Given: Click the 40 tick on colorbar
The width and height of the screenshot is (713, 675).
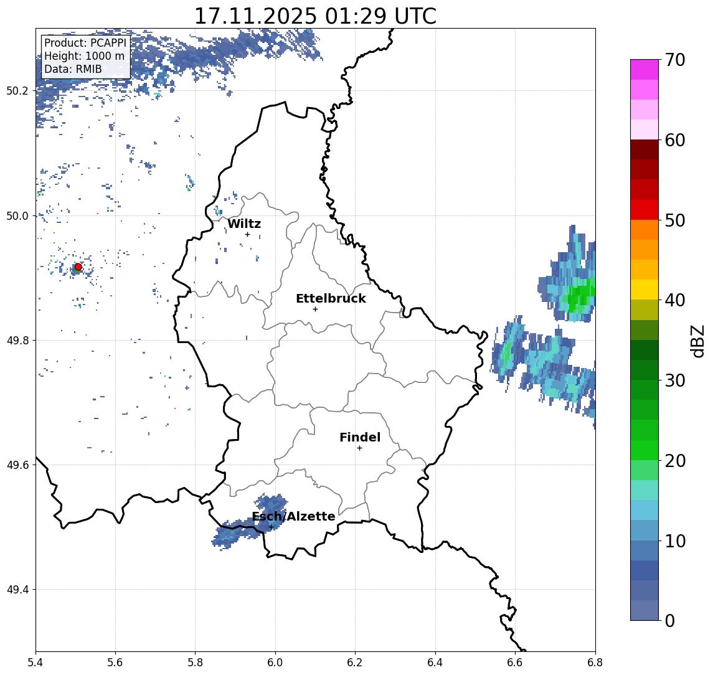Looking at the screenshot, I should point(675,300).
